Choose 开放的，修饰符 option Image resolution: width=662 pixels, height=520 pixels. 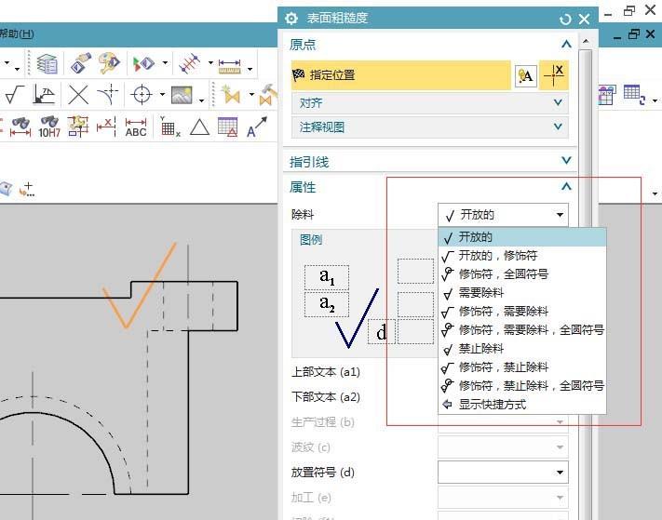(x=522, y=256)
